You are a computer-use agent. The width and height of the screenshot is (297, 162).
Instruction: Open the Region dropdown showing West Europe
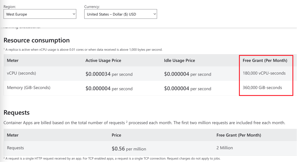pyautogui.click(x=40, y=14)
